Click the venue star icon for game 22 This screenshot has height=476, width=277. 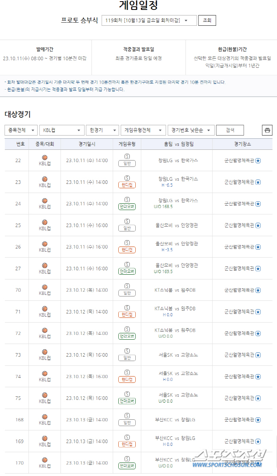click(258, 161)
